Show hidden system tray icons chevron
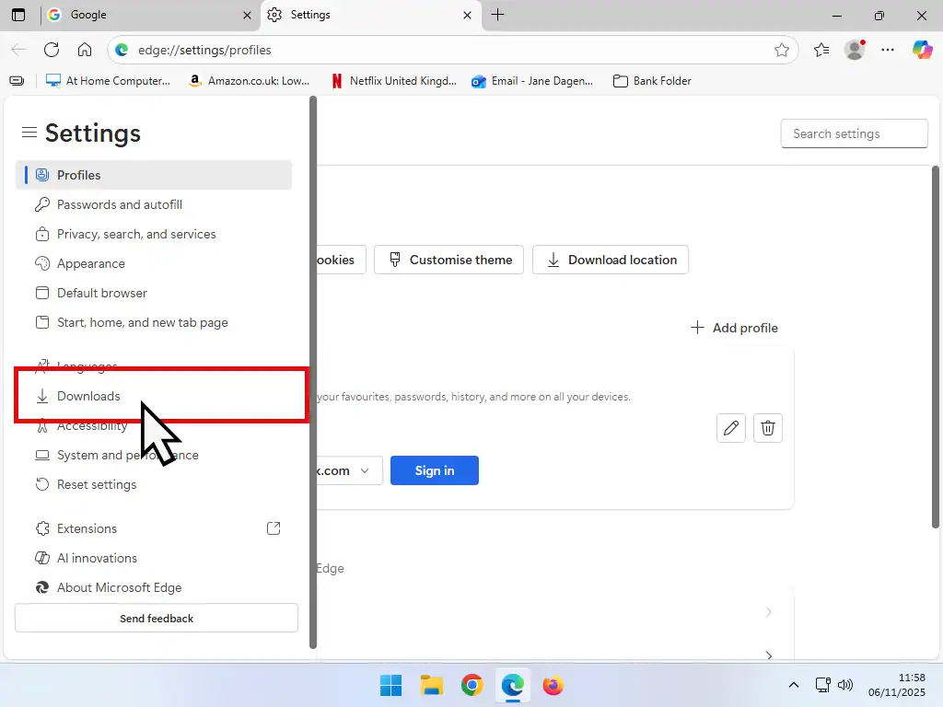943x707 pixels. [x=794, y=685]
